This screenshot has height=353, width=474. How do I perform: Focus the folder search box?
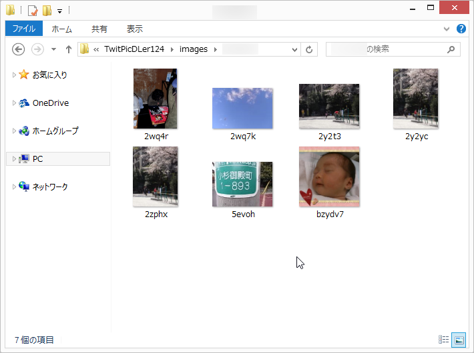pos(393,49)
